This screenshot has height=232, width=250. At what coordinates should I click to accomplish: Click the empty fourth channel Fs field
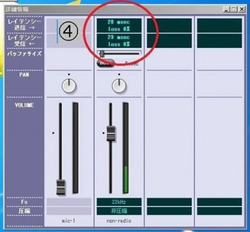tap(219, 202)
